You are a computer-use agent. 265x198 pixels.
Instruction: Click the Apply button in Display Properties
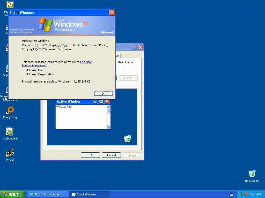point(132,155)
